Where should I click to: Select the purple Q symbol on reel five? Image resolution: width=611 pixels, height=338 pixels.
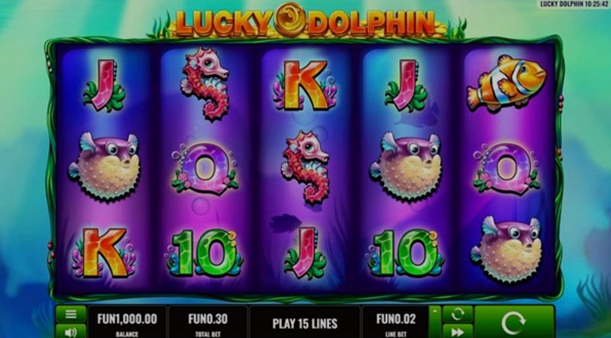506,168
